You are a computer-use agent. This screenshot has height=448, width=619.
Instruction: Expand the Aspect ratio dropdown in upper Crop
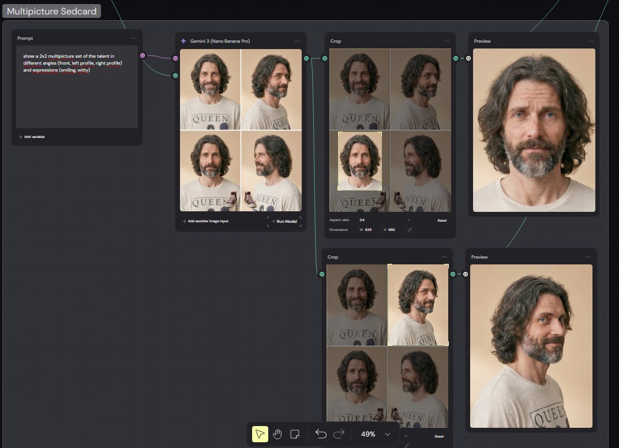385,220
